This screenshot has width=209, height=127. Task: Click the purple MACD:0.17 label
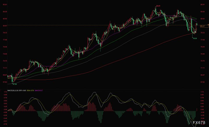[39, 91]
